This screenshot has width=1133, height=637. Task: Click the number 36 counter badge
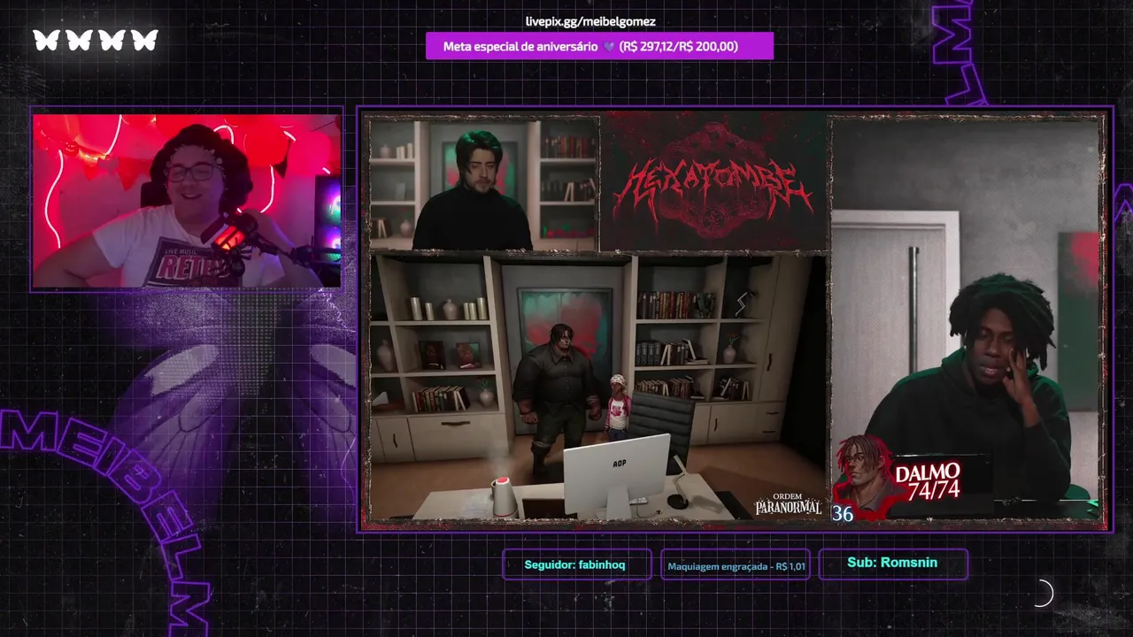pyautogui.click(x=843, y=513)
